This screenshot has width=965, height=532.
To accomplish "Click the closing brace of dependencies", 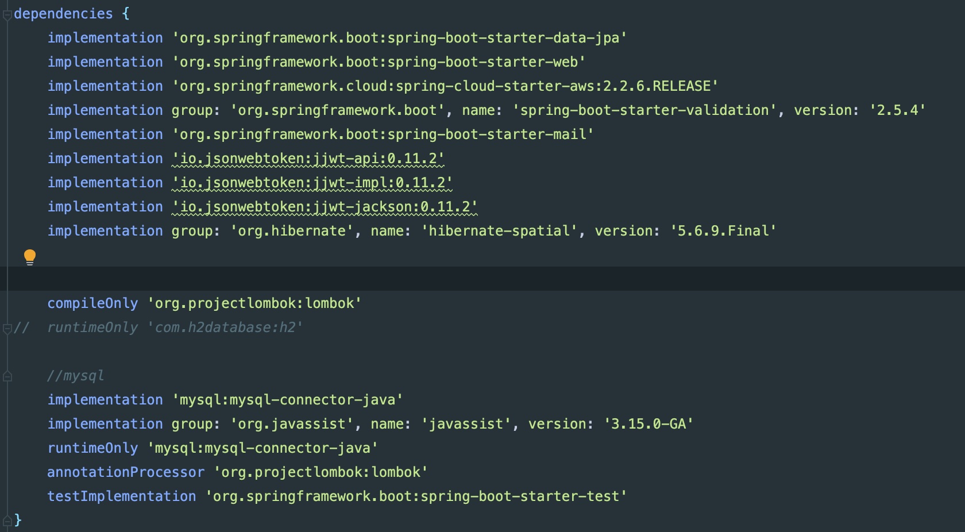I will tap(18, 521).
